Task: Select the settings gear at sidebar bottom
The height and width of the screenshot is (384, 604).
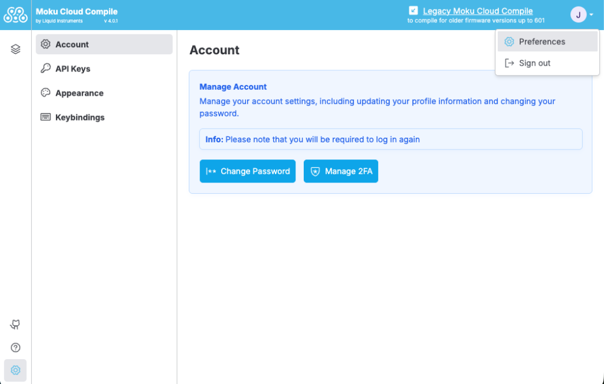Action: (15, 370)
